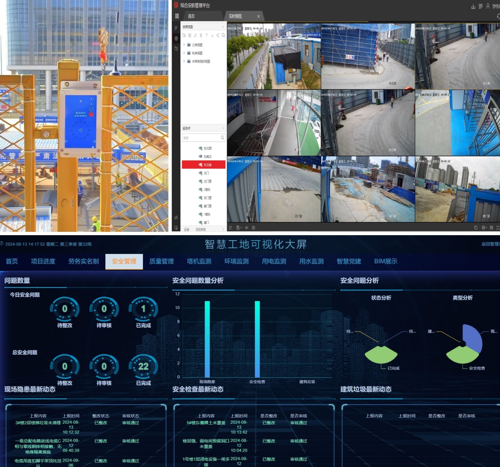Viewport: 500px width, 467px height.
Task: Toggle the hamburger sidebar icon in left strip
Action: pos(176,28)
